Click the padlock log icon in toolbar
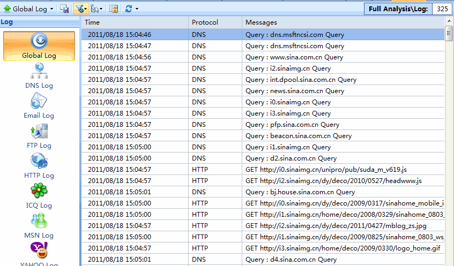This screenshot has height=266, width=454. 114,9
